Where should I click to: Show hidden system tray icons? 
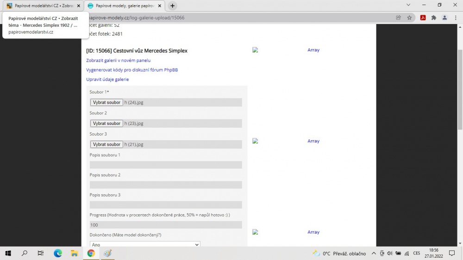pos(374,253)
